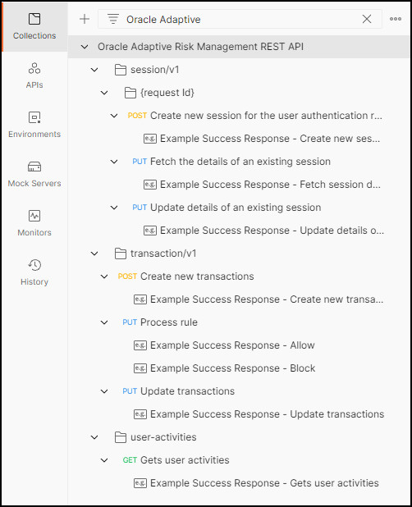This screenshot has height=507, width=412.
Task: Select Example Success Response - Block
Action: click(232, 368)
